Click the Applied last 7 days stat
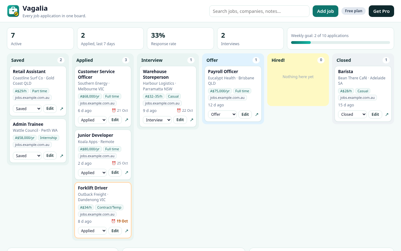The height and width of the screenshot is (251, 401). coord(110,39)
